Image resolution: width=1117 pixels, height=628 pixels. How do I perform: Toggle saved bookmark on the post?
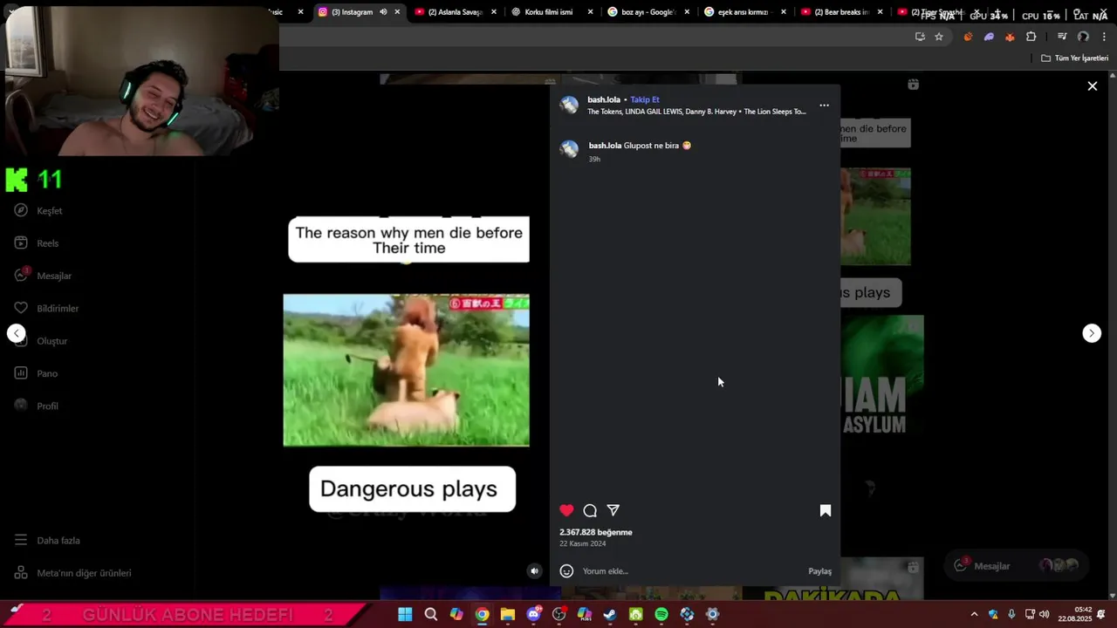(x=826, y=510)
